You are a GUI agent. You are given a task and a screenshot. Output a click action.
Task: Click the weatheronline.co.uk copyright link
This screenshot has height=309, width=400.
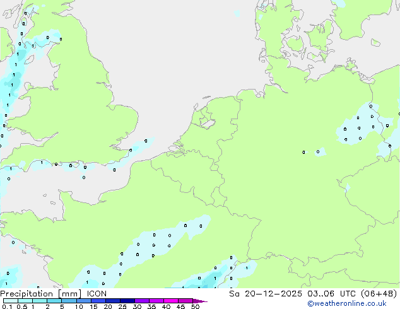[x=347, y=303]
